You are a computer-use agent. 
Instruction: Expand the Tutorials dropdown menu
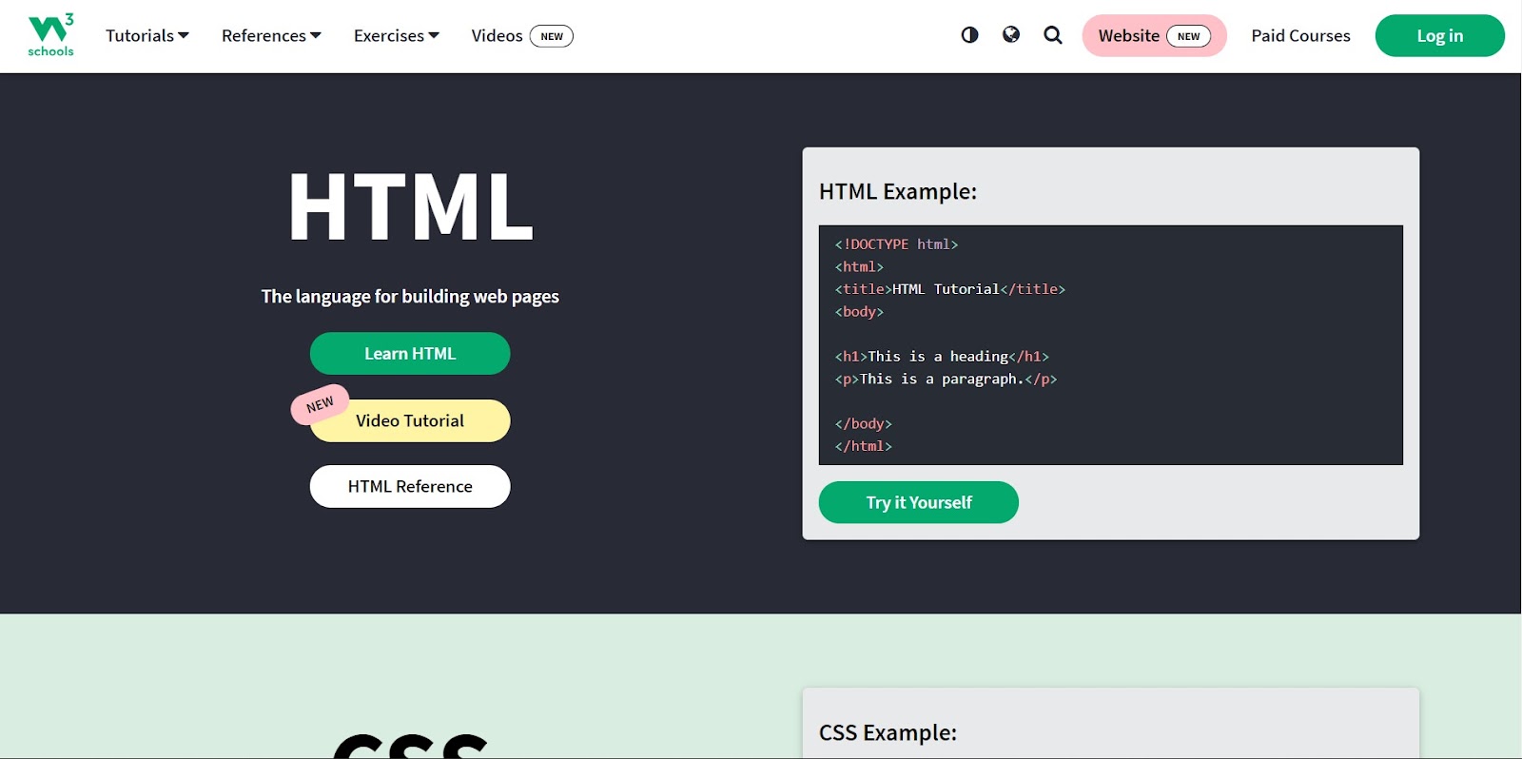(147, 35)
